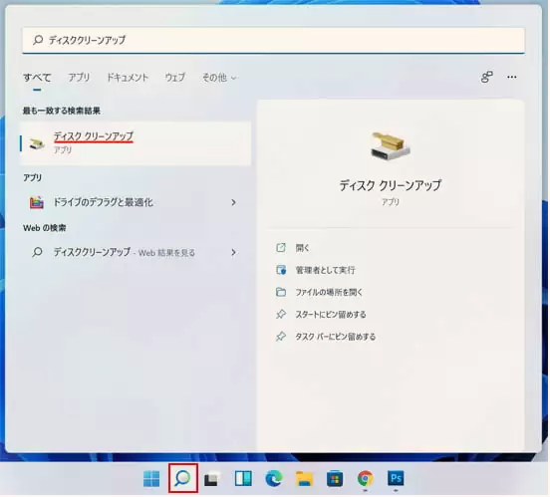Viewport: 550px width, 497px height.
Task: Launch Microsoft Edge from the taskbar
Action: click(274, 478)
